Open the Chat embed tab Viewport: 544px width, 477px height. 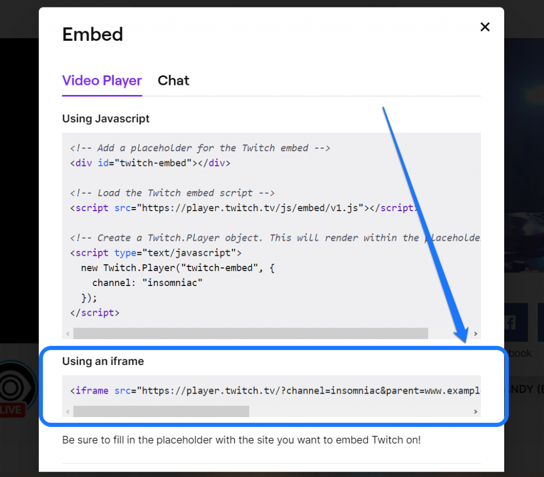pyautogui.click(x=173, y=81)
